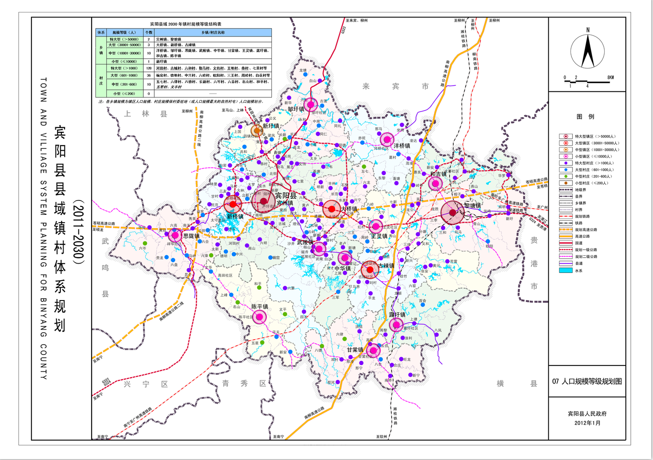Click the 高速公路 orange legend swatch
Screen dimensions: 653x460
tap(565, 236)
